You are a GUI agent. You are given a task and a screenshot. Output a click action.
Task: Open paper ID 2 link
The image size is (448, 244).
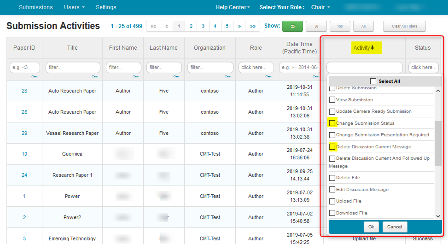(24, 217)
